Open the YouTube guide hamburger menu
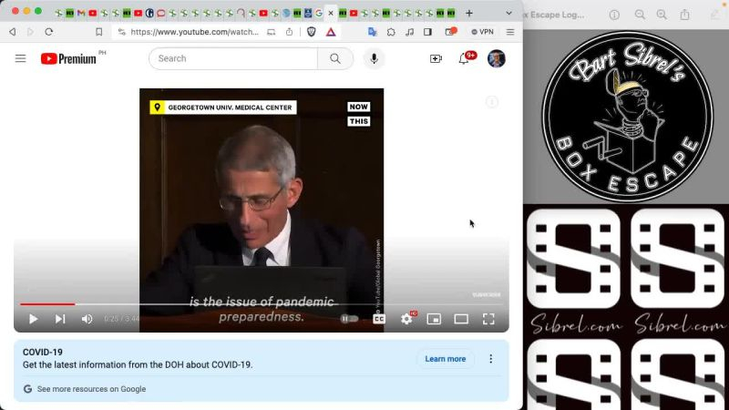 click(20, 58)
